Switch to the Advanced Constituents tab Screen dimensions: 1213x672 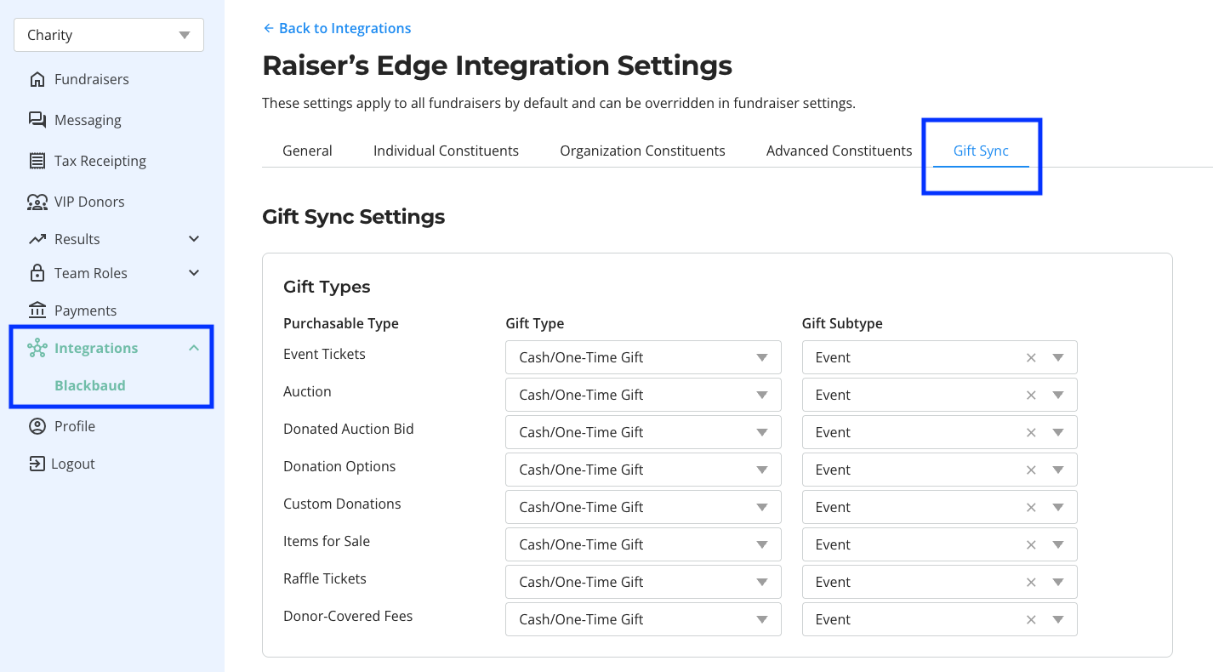point(839,150)
